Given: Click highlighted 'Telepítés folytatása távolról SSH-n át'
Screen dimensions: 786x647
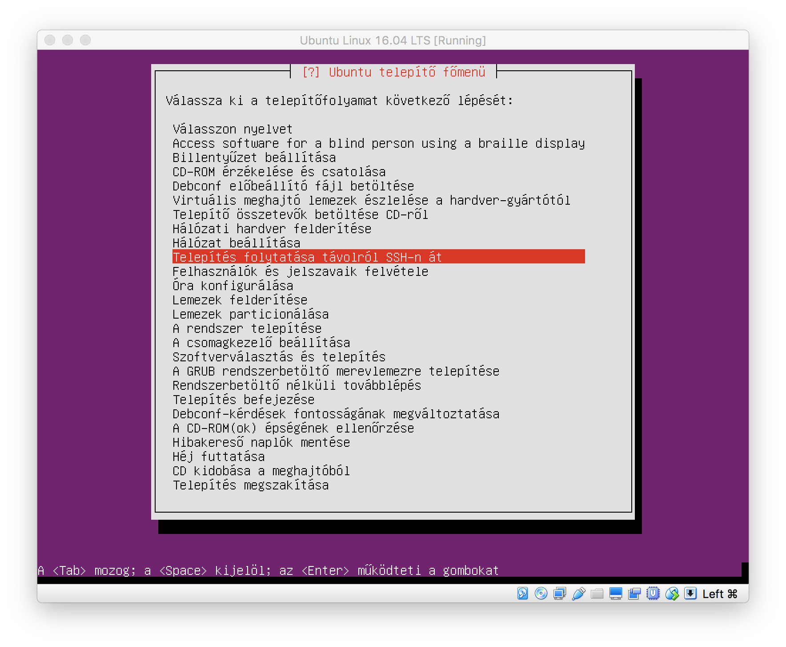Looking at the screenshot, I should [379, 257].
